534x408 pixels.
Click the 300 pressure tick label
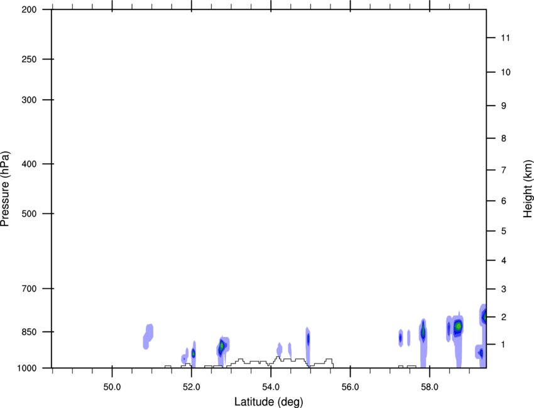click(29, 100)
